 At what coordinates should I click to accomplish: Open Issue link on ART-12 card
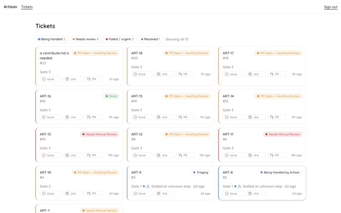click(x=142, y=155)
